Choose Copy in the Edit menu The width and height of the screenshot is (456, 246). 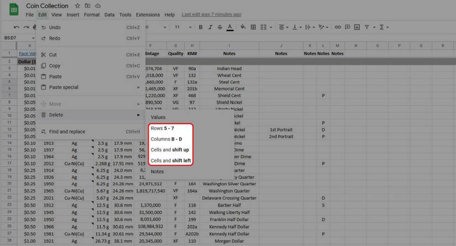(91, 66)
